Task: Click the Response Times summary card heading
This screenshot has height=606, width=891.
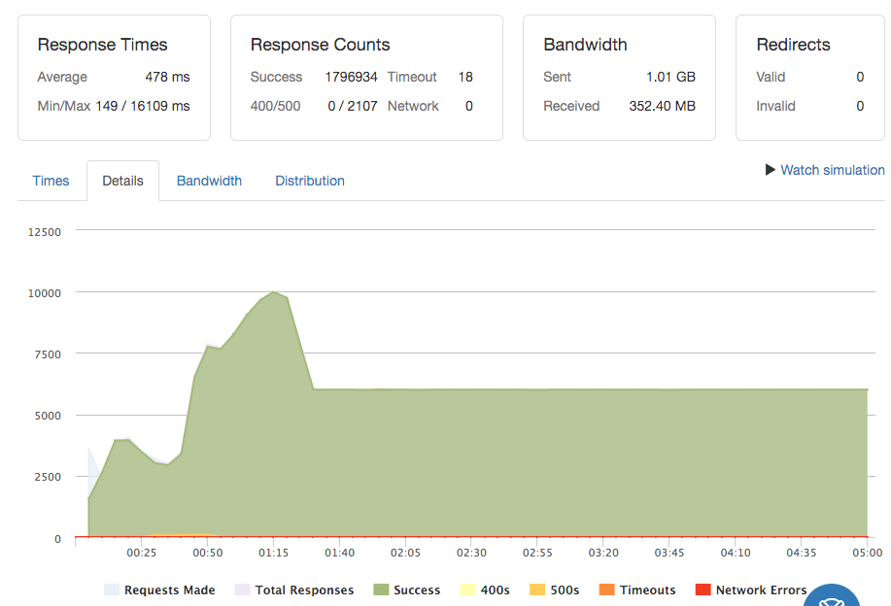Action: click(x=102, y=45)
